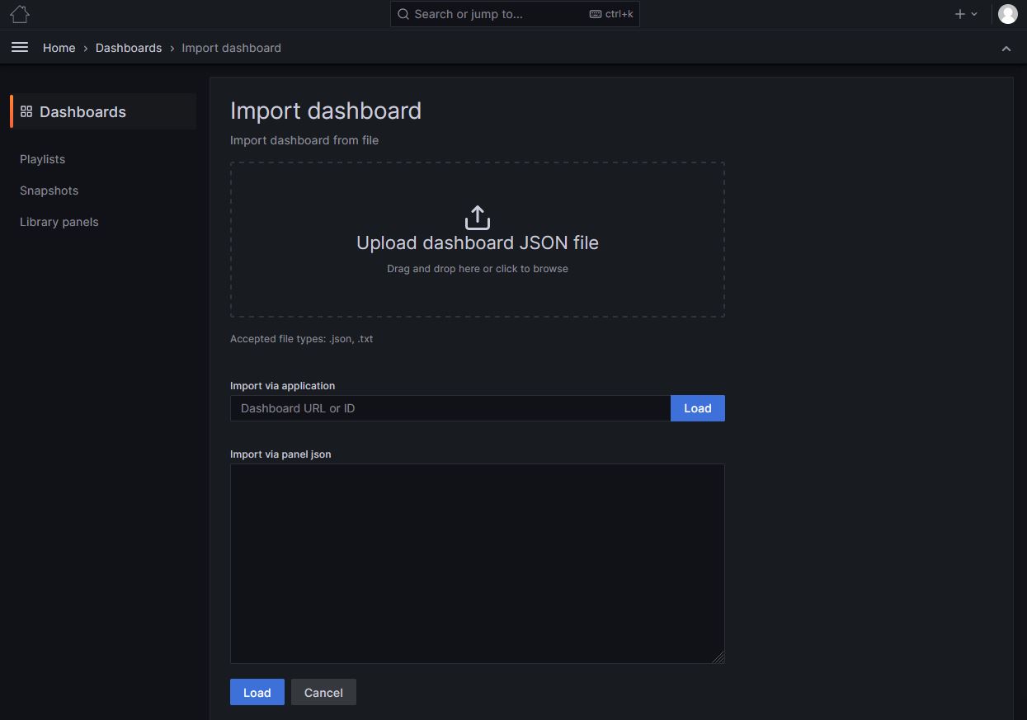1027x720 pixels.
Task: Focus the Dashboard URL or ID field
Action: [450, 408]
